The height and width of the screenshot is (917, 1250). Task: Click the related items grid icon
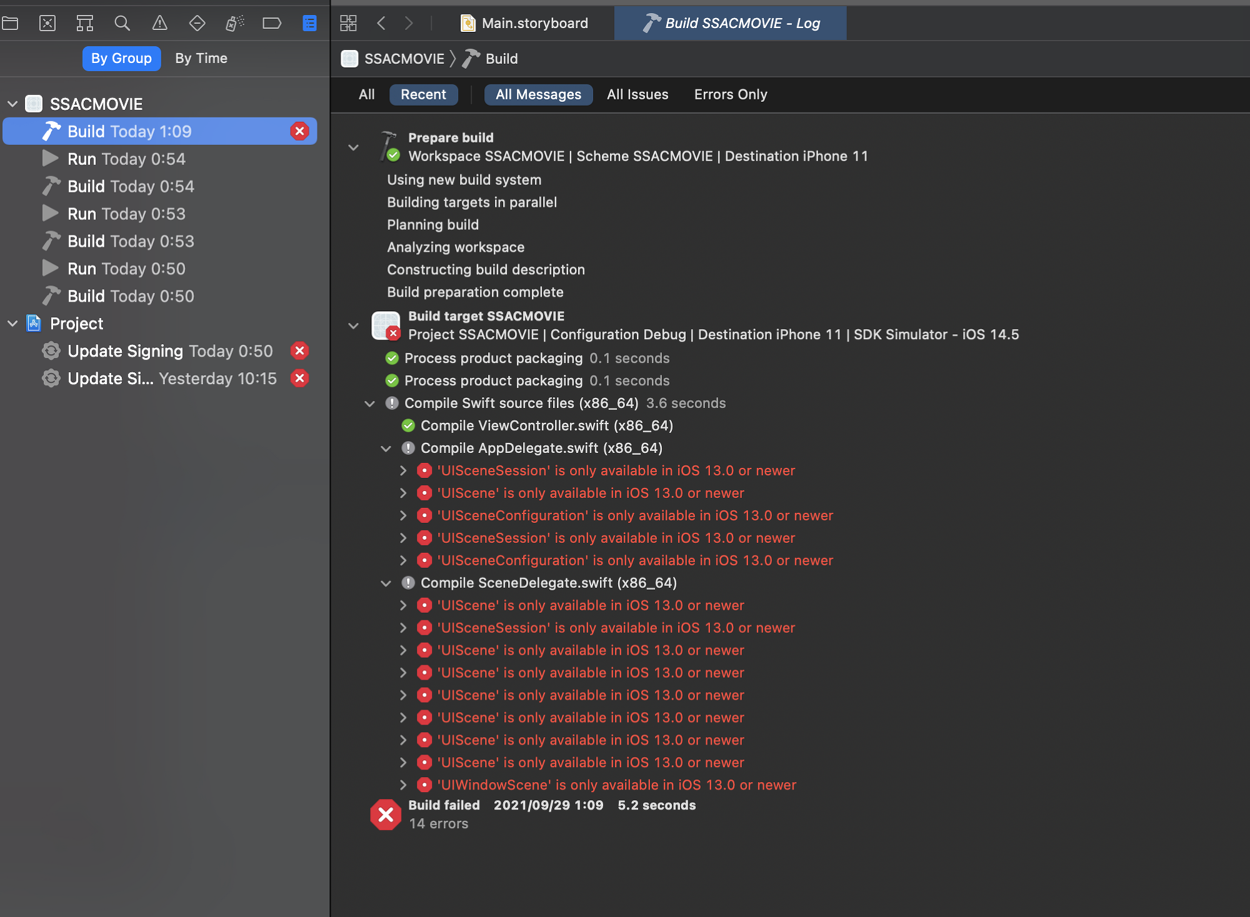348,24
